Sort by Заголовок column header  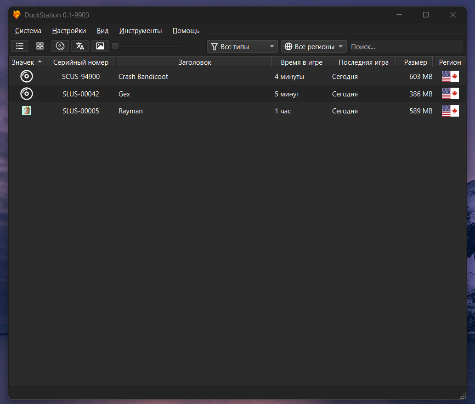(x=194, y=62)
